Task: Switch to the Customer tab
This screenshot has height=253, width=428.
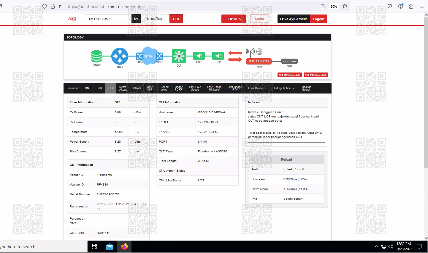Action: 72,88
